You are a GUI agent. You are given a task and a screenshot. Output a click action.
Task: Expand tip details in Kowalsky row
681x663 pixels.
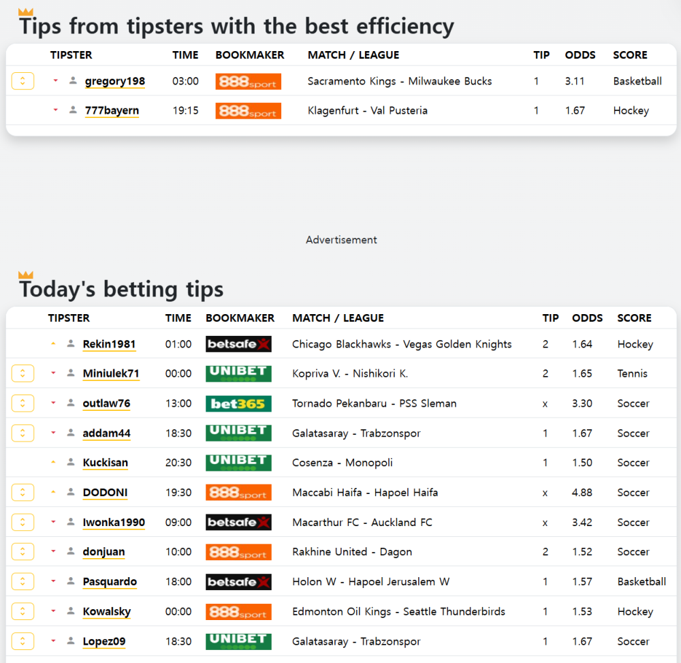point(22,611)
